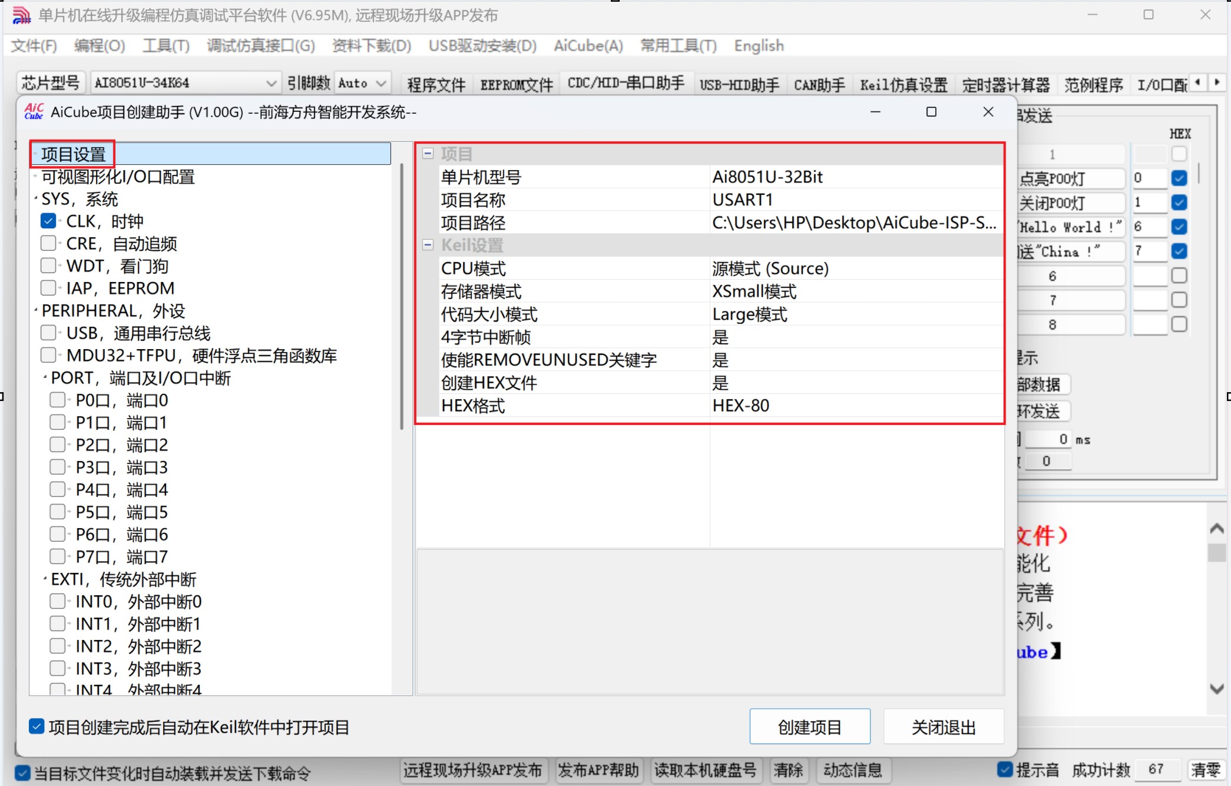Viewport: 1231px width, 786px height.
Task: Check the P0口，端口0 checkbox
Action: click(x=58, y=400)
